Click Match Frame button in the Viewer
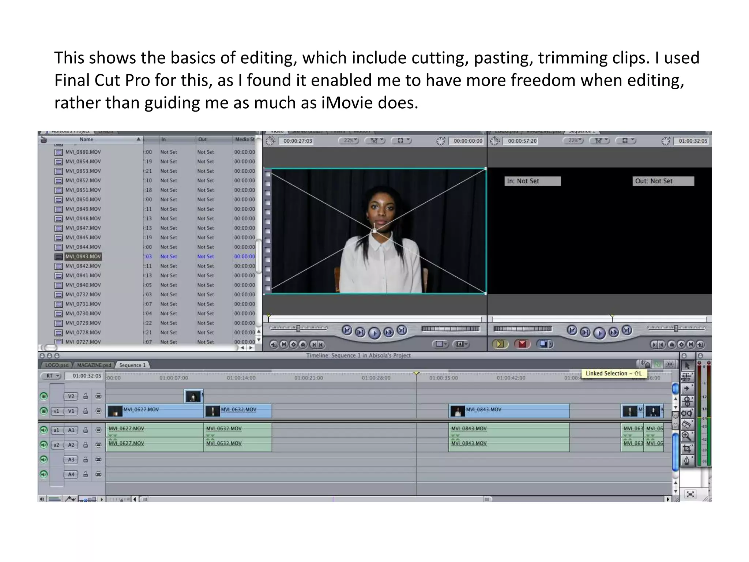Image resolution: width=749 pixels, height=562 pixels. click(274, 344)
